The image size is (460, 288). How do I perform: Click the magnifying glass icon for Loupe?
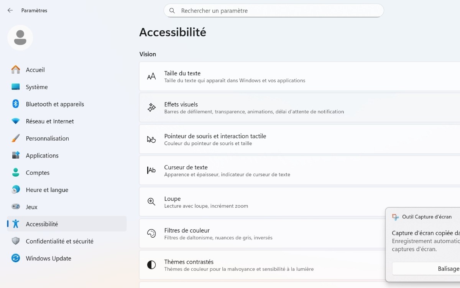coord(151,201)
